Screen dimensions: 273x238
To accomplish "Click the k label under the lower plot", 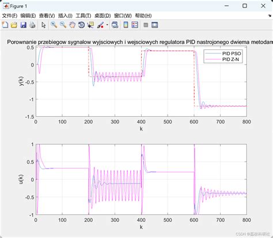I will pyautogui.click(x=141, y=227).
